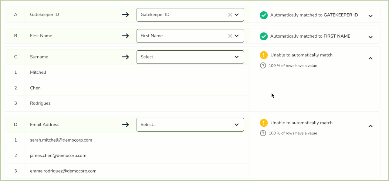389x181 pixels.
Task: Click the yellow warning icon for Email Address
Action: (264, 123)
